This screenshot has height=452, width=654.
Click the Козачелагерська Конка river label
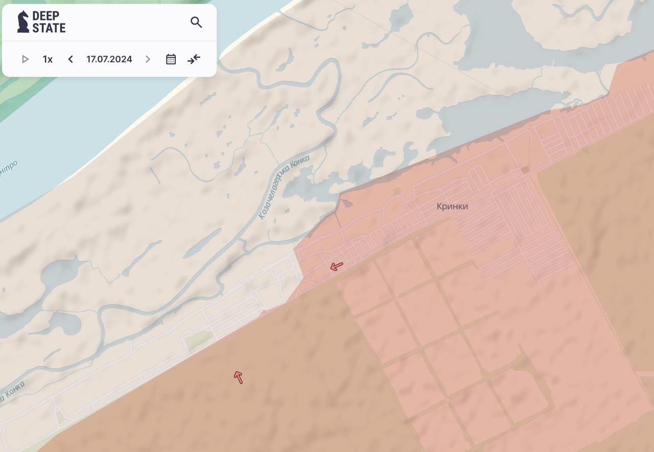coord(283,188)
